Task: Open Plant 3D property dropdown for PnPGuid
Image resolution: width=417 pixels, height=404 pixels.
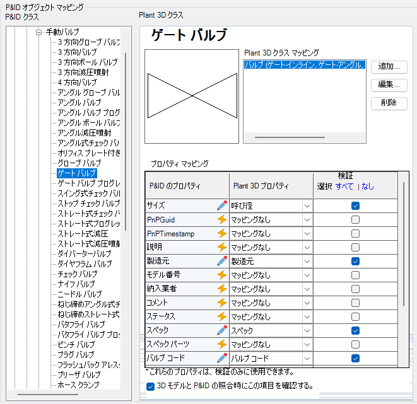Action: point(307,220)
